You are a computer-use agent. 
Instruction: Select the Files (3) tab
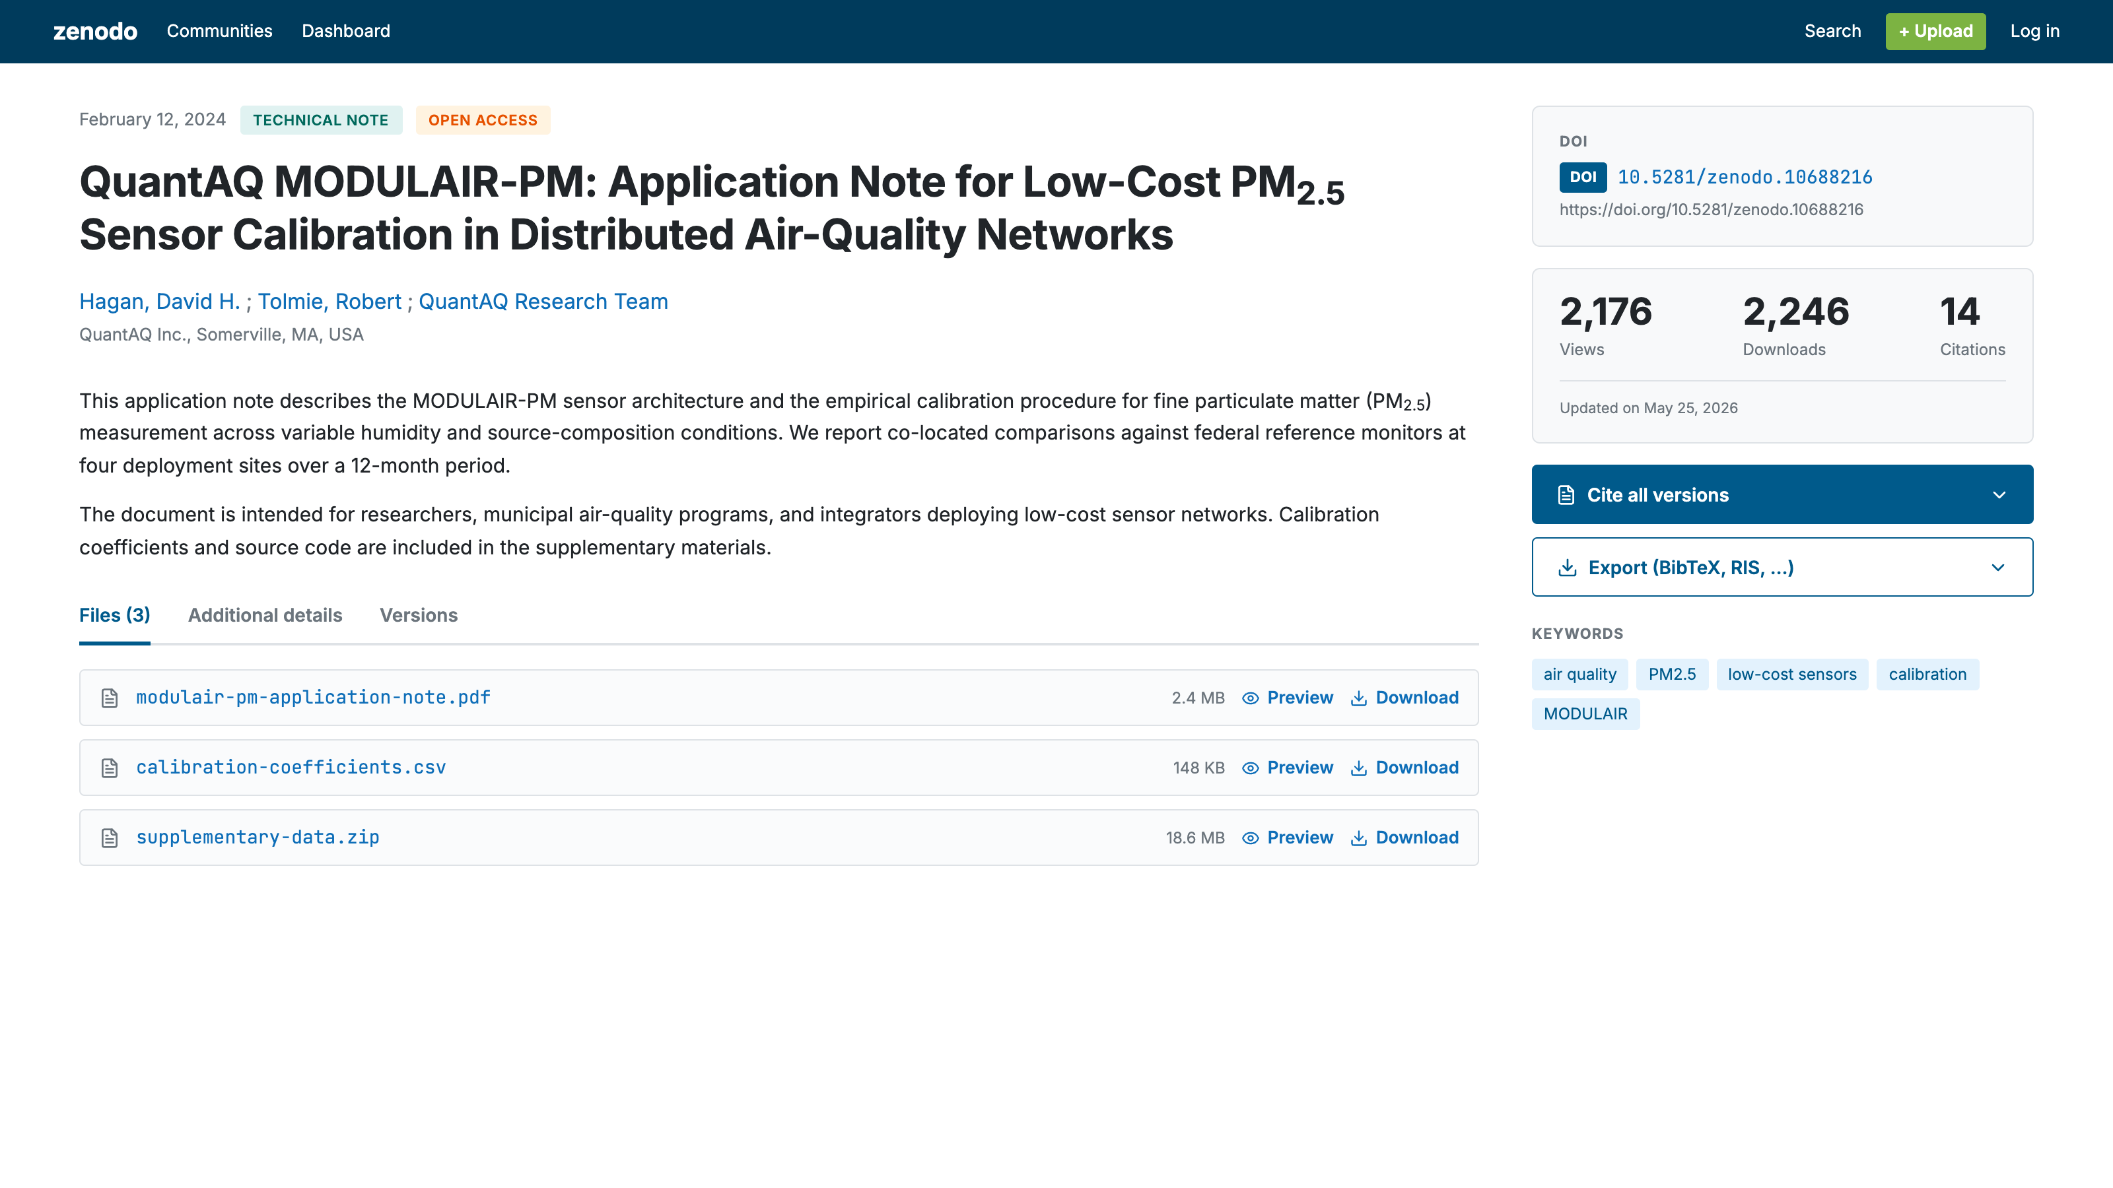[114, 615]
